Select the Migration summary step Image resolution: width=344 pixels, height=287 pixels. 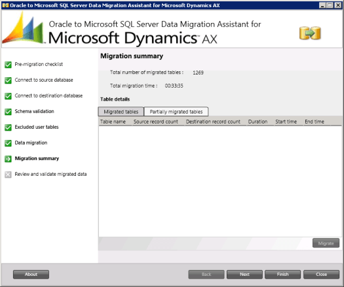coord(37,158)
